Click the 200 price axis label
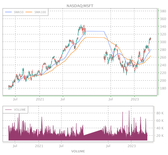168x155 pixels. 163,81
